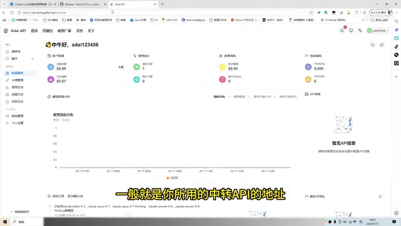This screenshot has height=226, width=401.
Task: Open the browser tab list dropdown arrow
Action: (4, 4)
